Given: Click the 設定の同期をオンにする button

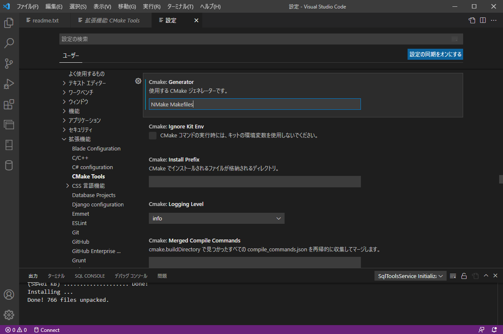Looking at the screenshot, I should tap(435, 54).
